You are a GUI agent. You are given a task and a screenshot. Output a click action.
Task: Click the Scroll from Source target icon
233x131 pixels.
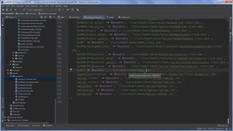point(42,17)
